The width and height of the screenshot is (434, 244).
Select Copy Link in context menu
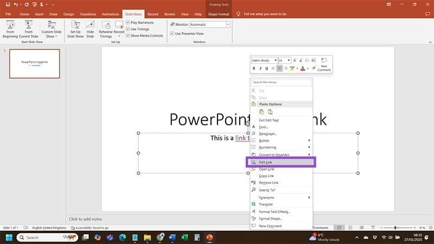coord(281,176)
